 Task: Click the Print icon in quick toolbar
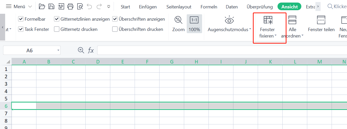point(71,7)
